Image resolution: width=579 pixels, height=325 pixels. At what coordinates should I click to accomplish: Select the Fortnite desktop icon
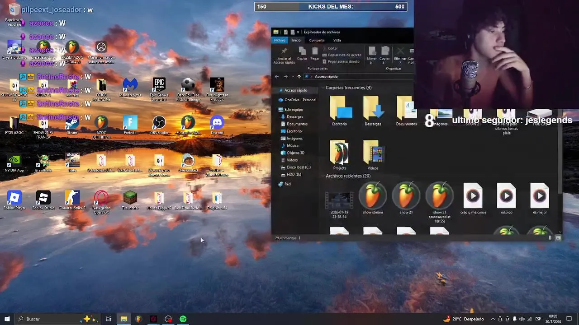tap(130, 125)
